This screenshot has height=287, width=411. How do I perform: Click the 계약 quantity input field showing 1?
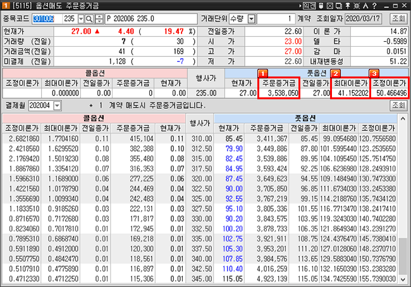click(276, 19)
